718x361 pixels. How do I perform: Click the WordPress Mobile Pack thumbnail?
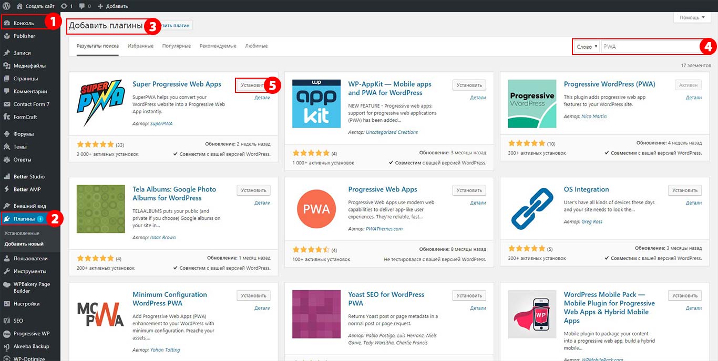tap(532, 315)
